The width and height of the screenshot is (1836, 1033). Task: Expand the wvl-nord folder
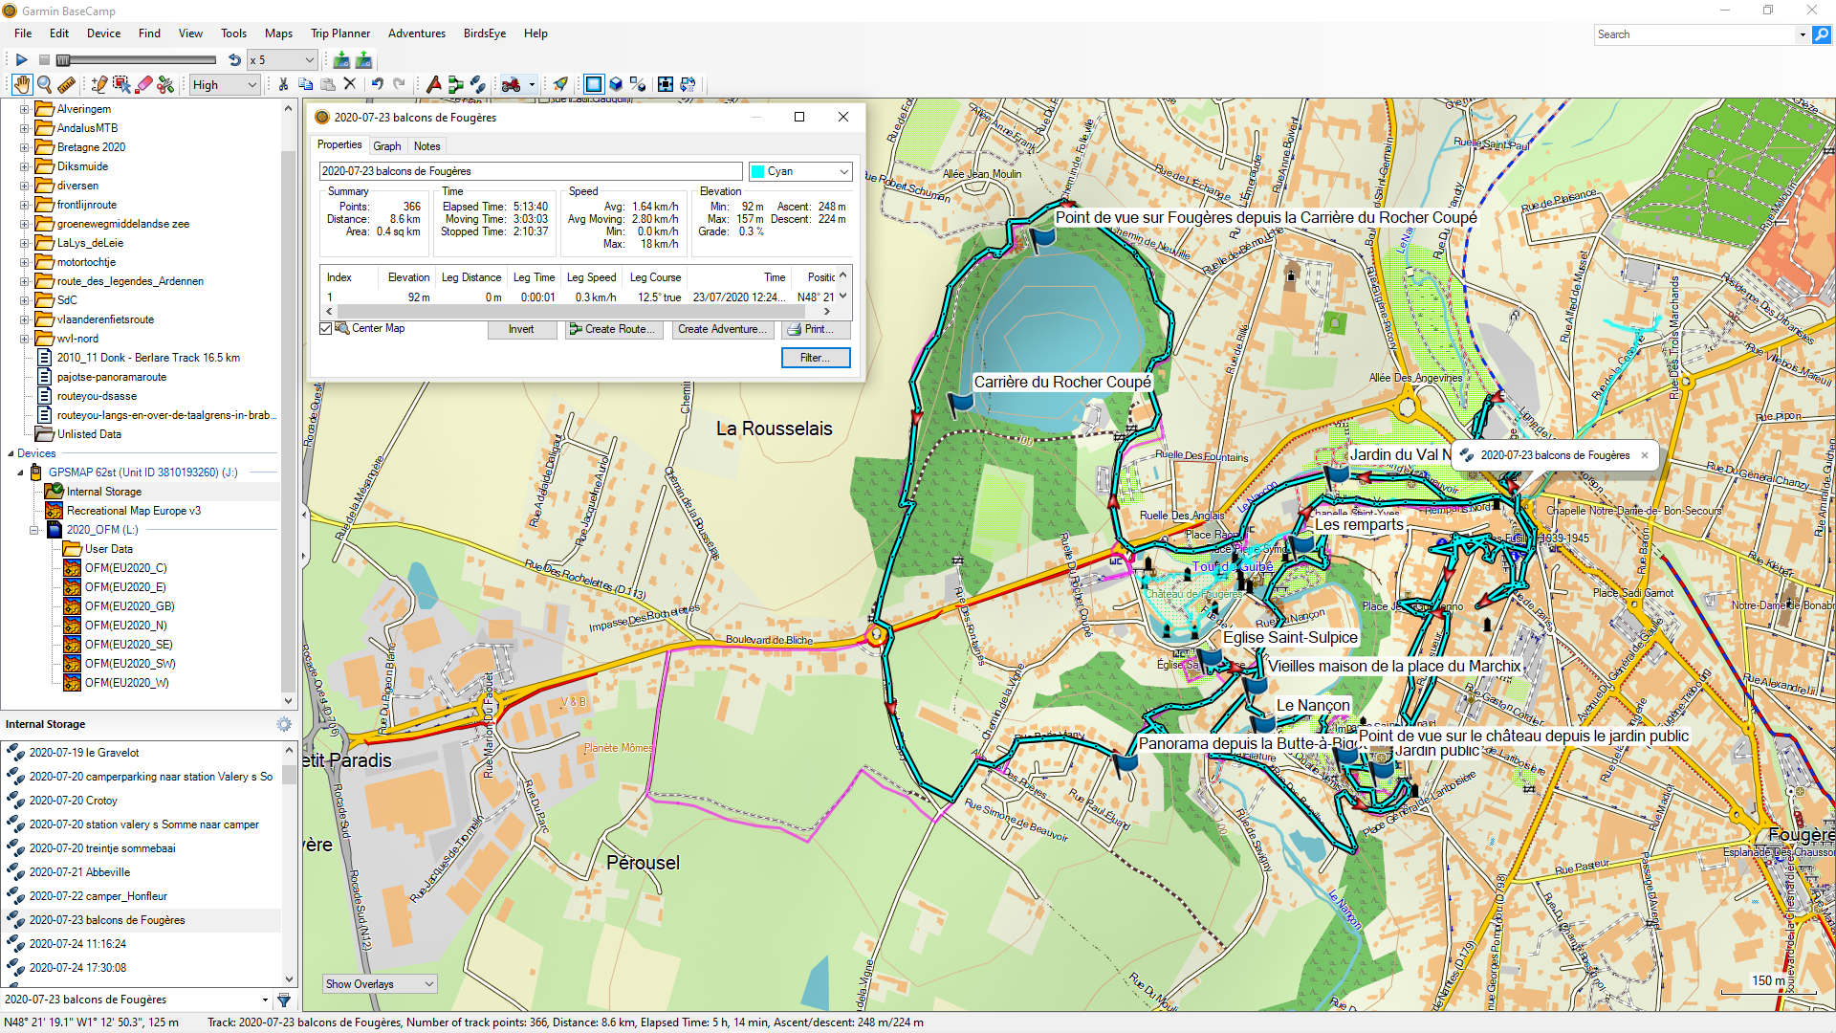(24, 339)
